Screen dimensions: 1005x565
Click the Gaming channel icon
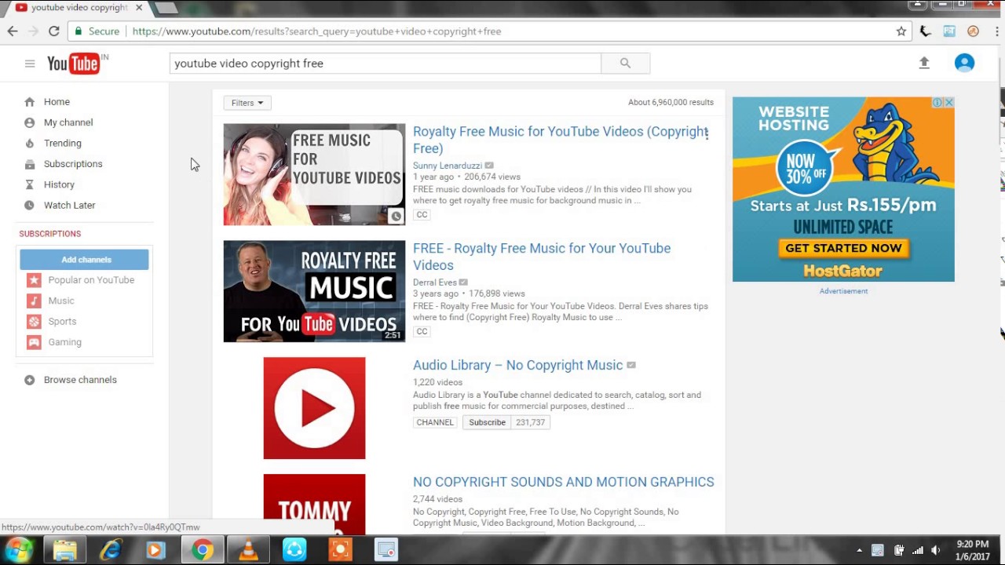[34, 342]
